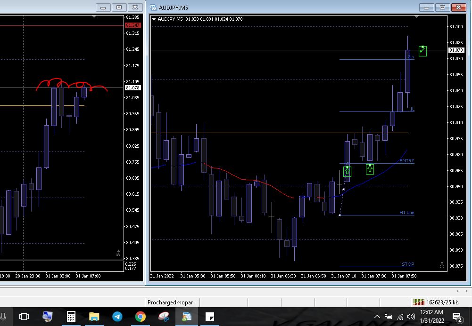Click the green checkmark marker on chart

coord(422,51)
